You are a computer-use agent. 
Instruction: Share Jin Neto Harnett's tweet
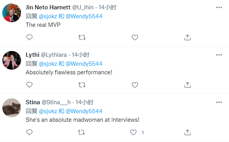point(187,37)
